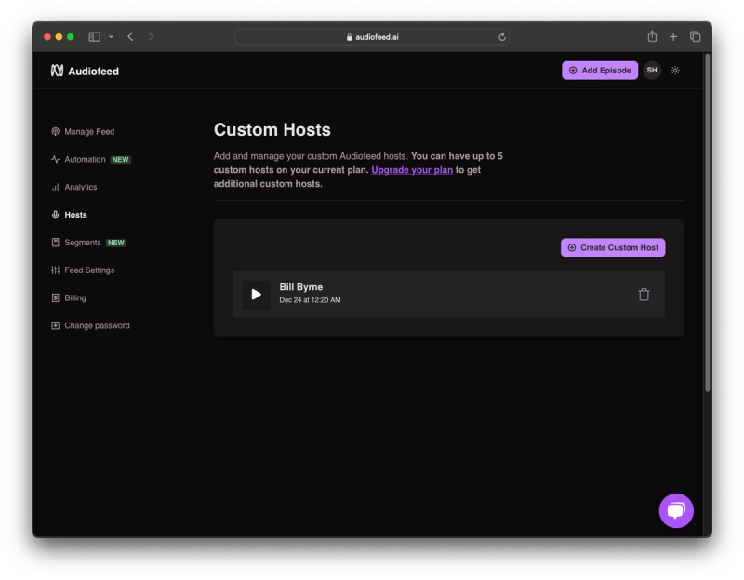This screenshot has width=744, height=580.
Task: Click the Dec 24 at 12:20 AM timestamp
Action: coord(310,300)
